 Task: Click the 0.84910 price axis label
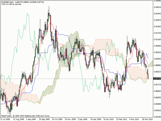[157, 110]
